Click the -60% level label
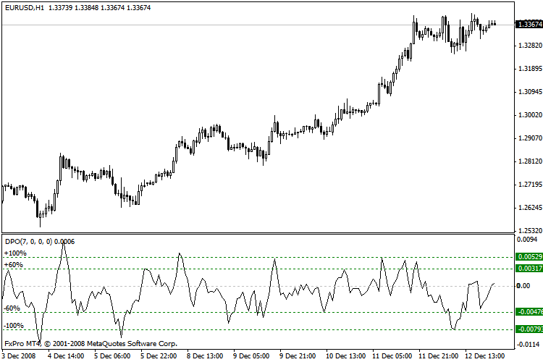Image resolution: width=543 pixels, height=362 pixels. coord(12,308)
